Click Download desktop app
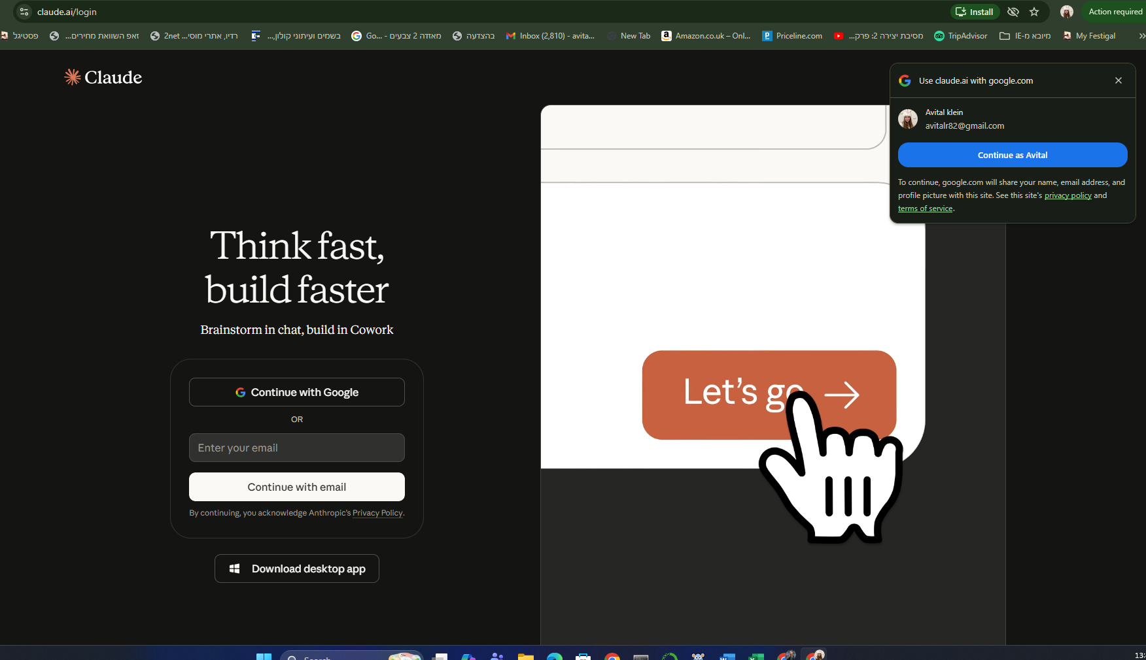The image size is (1146, 660). (297, 569)
